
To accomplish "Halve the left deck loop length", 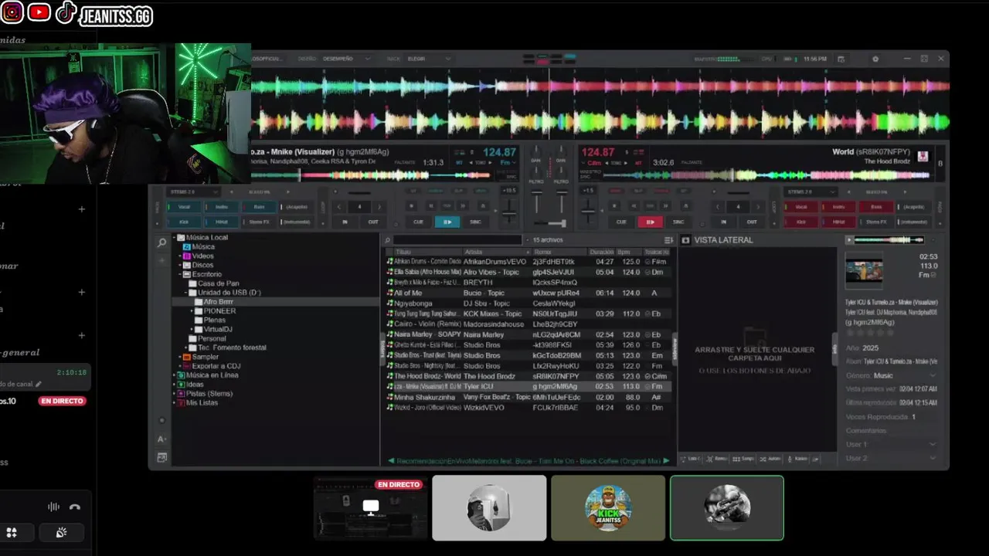I will pos(339,207).
